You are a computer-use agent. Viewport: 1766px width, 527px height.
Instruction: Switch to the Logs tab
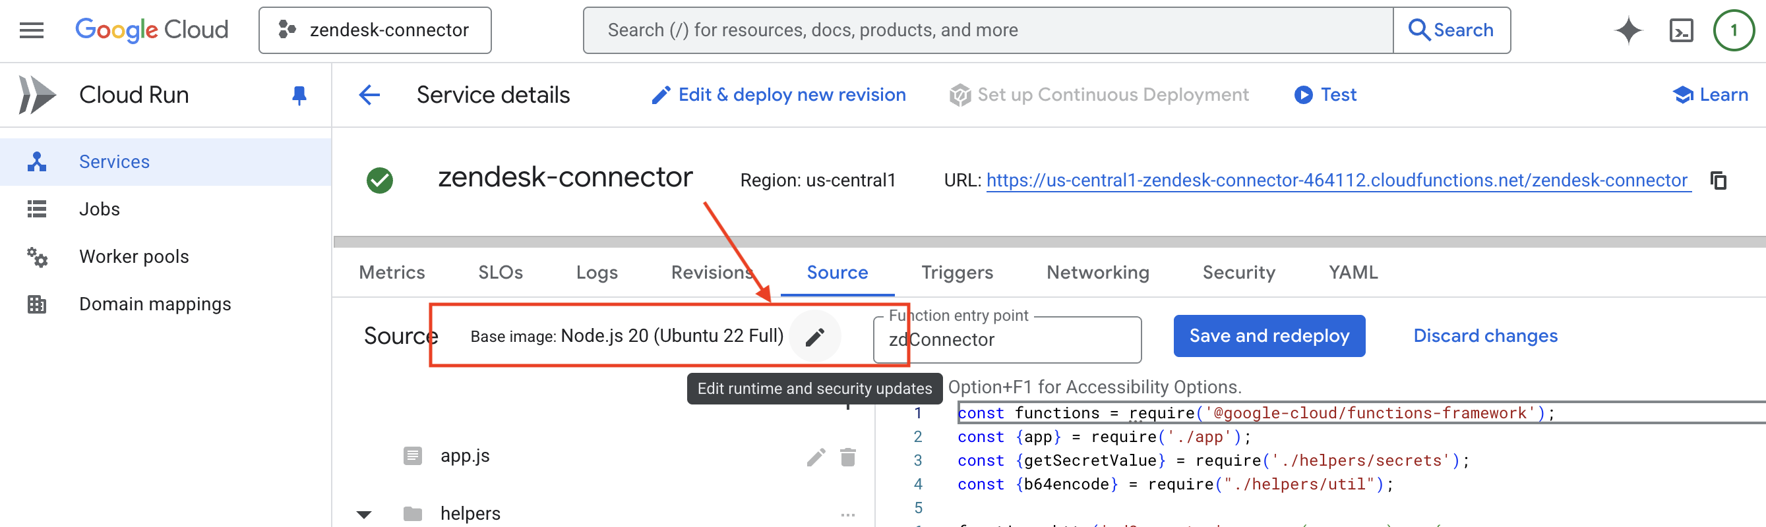coord(596,273)
